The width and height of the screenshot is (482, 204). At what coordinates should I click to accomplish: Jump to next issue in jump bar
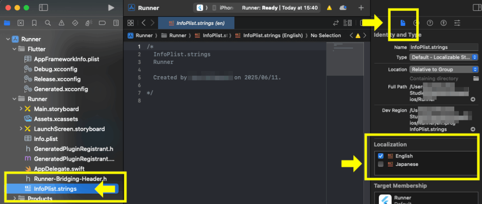tap(365, 36)
